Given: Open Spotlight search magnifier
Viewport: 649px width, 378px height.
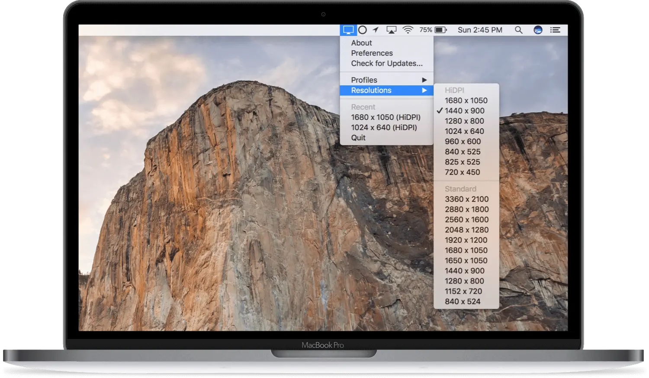Looking at the screenshot, I should (518, 30).
